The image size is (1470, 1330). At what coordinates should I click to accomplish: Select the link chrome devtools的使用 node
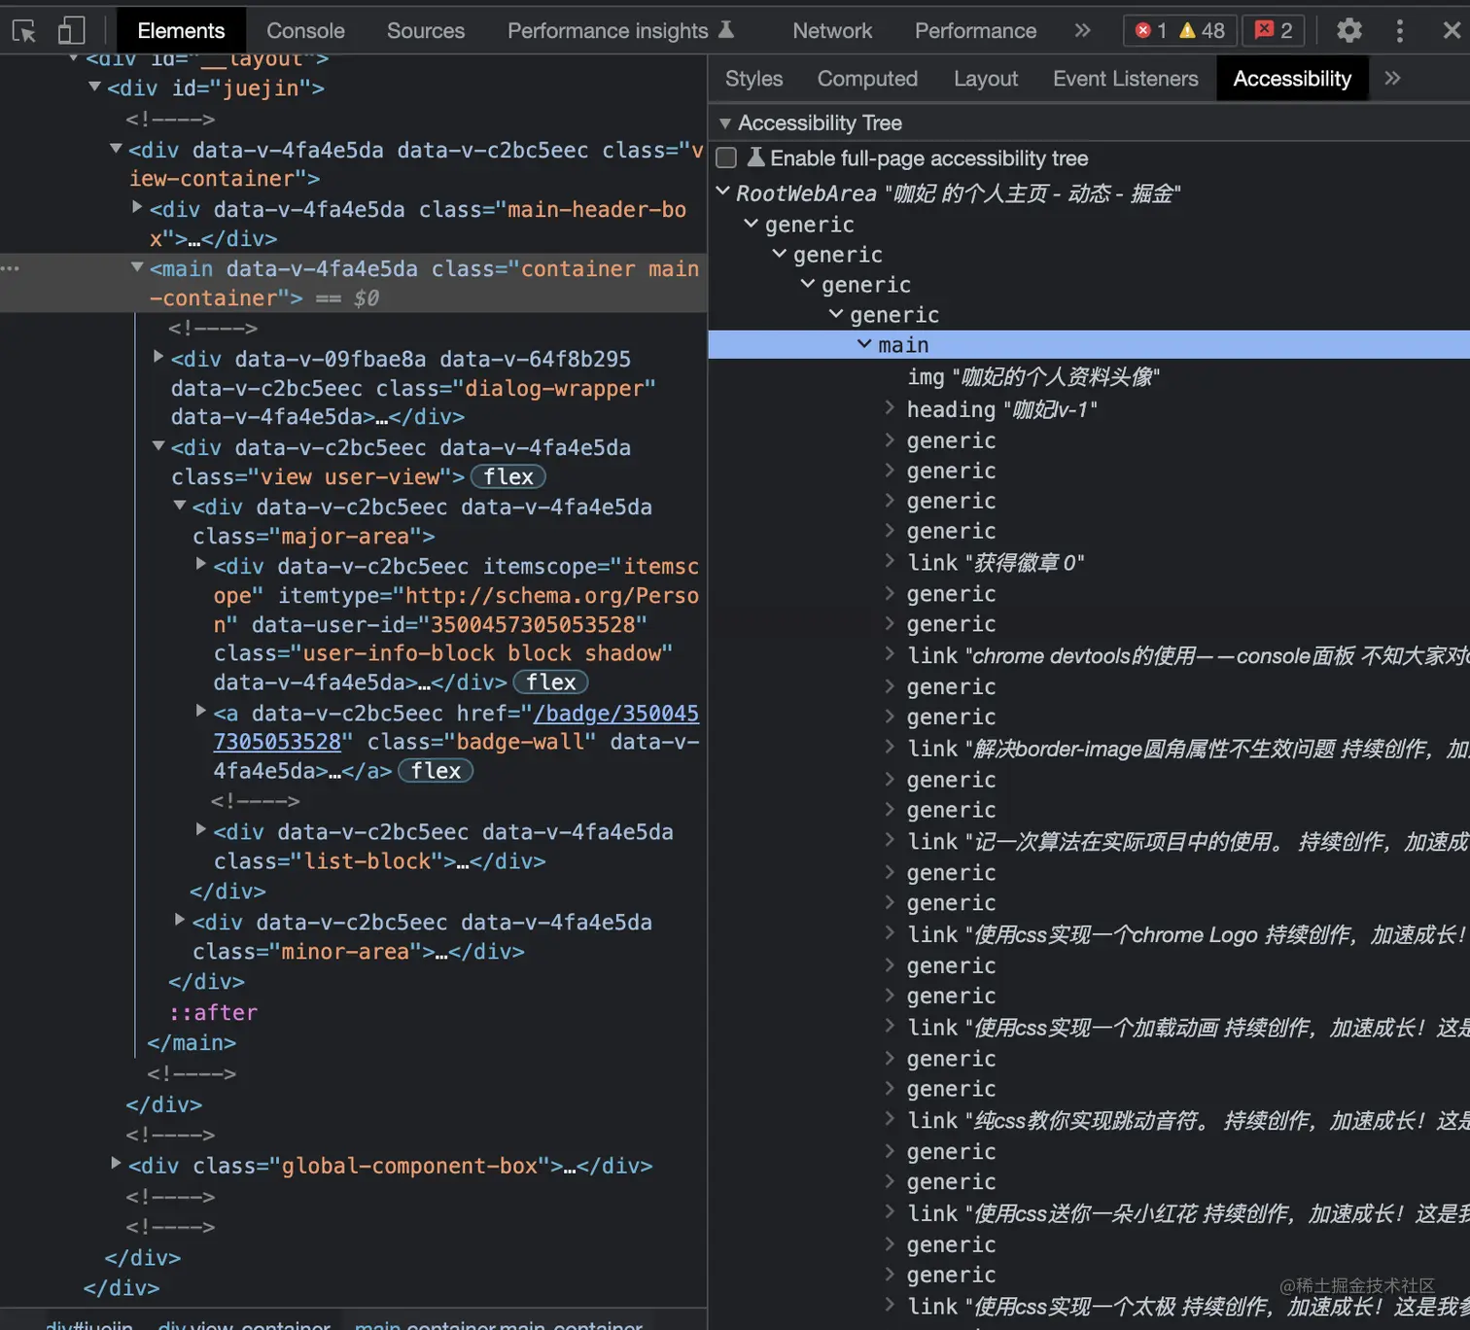coord(1188,656)
